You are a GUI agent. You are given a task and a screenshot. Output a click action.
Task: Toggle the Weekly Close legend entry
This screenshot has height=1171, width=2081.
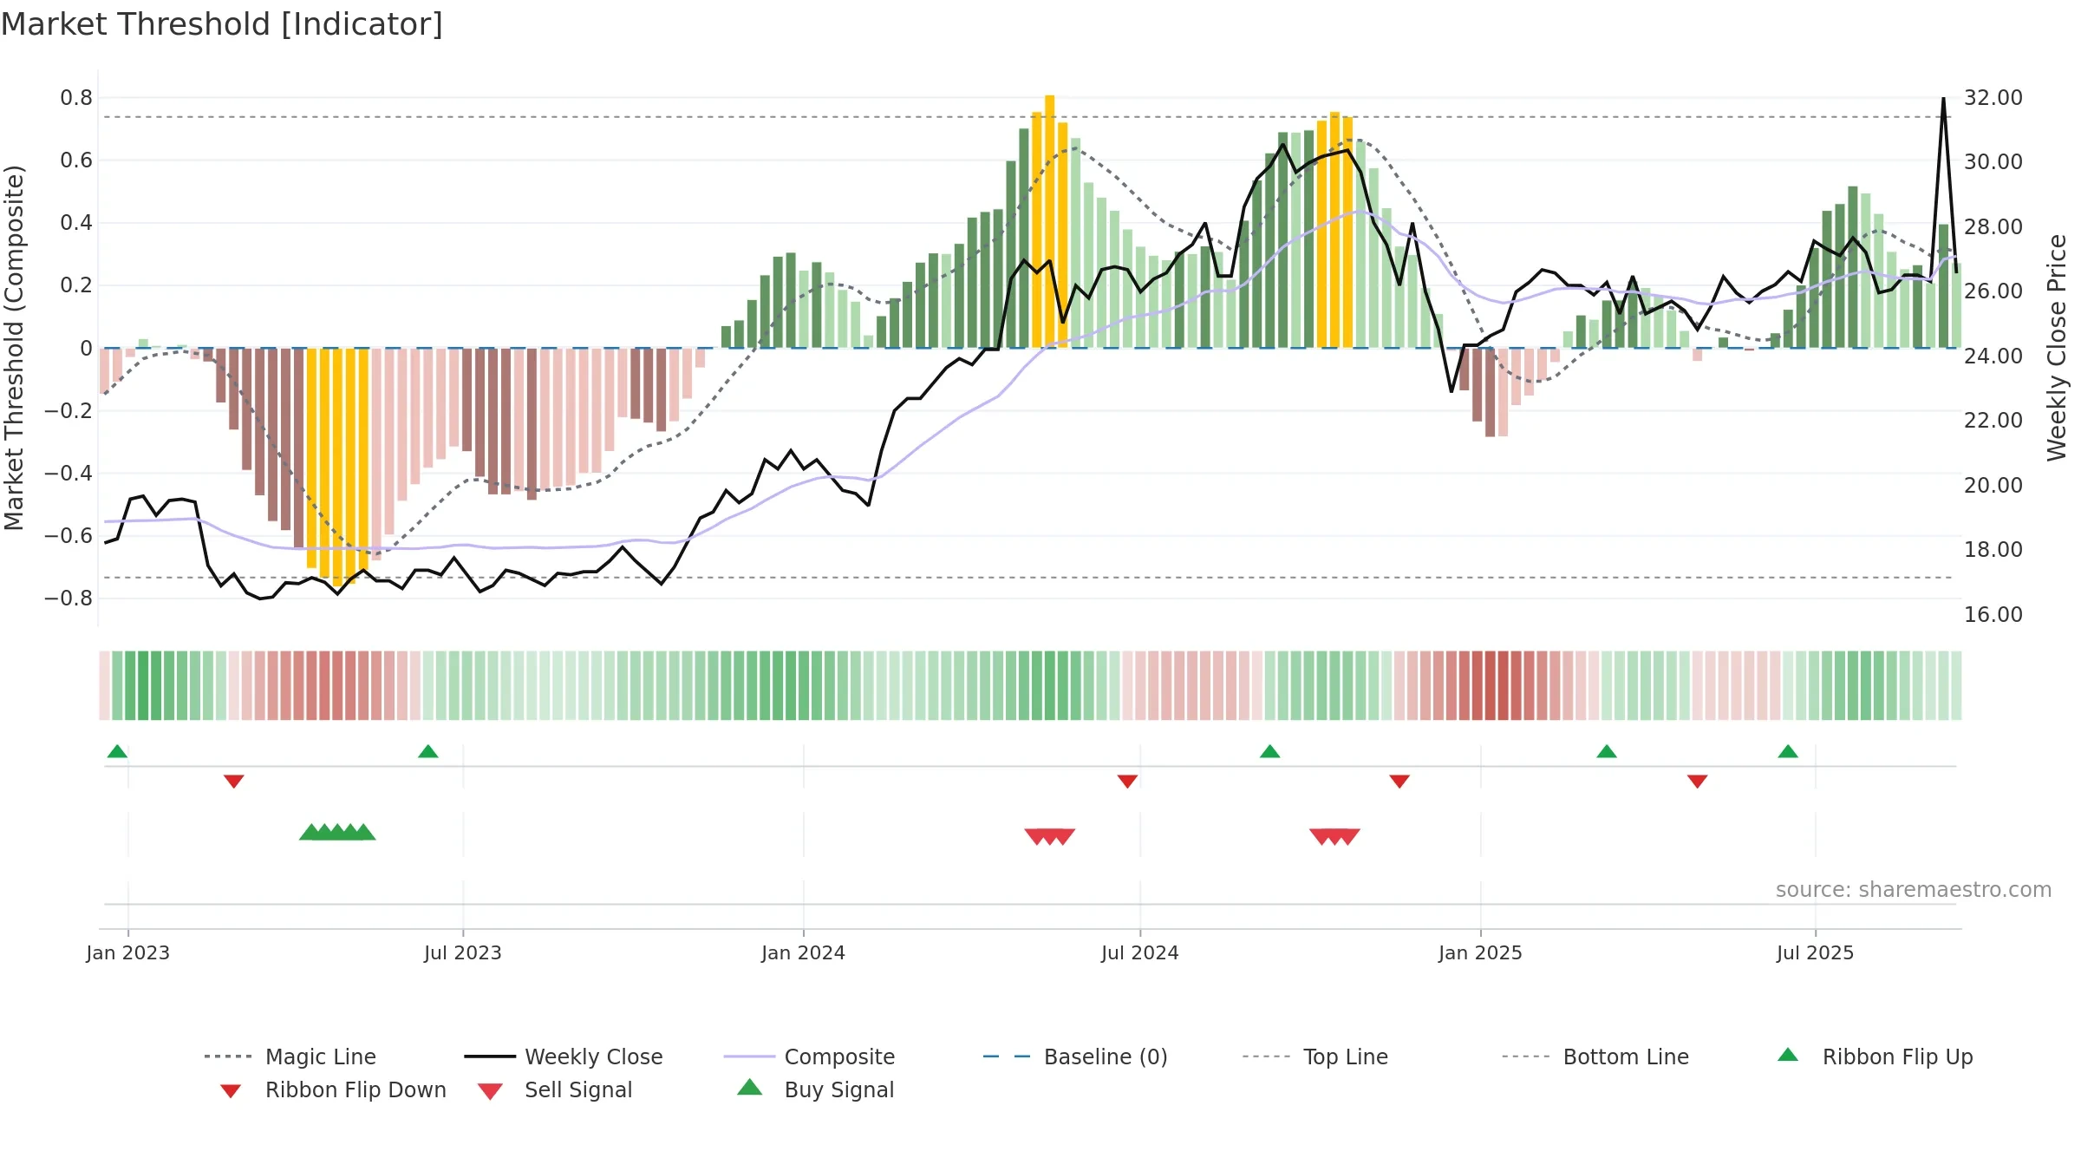point(564,1057)
